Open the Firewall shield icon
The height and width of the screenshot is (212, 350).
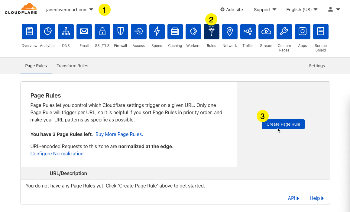(121, 31)
